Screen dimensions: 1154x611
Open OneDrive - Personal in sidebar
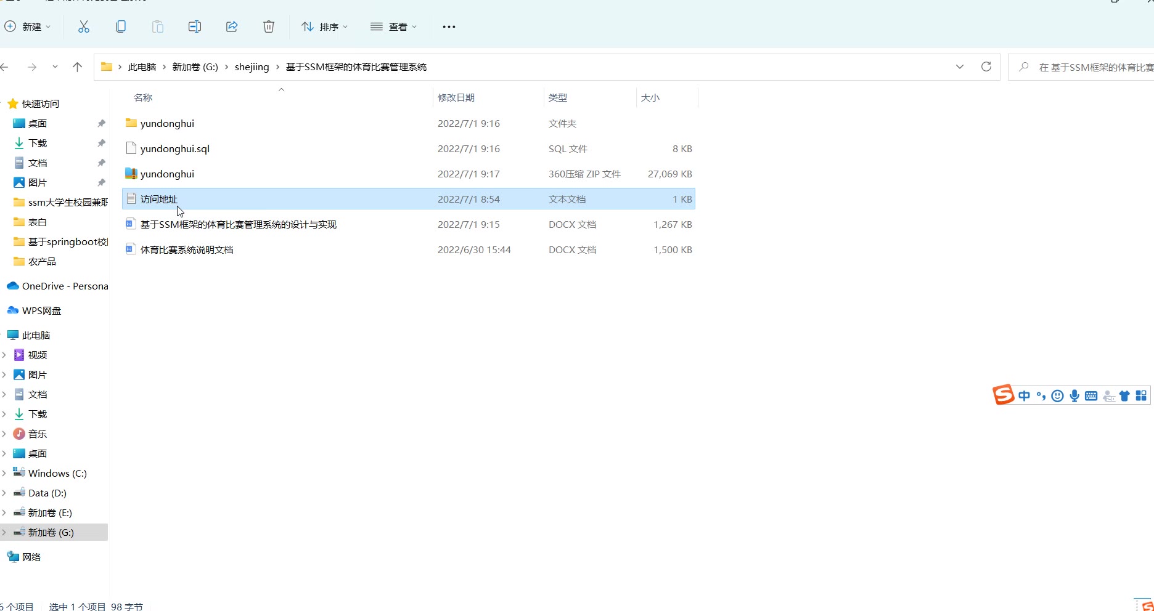click(x=65, y=286)
